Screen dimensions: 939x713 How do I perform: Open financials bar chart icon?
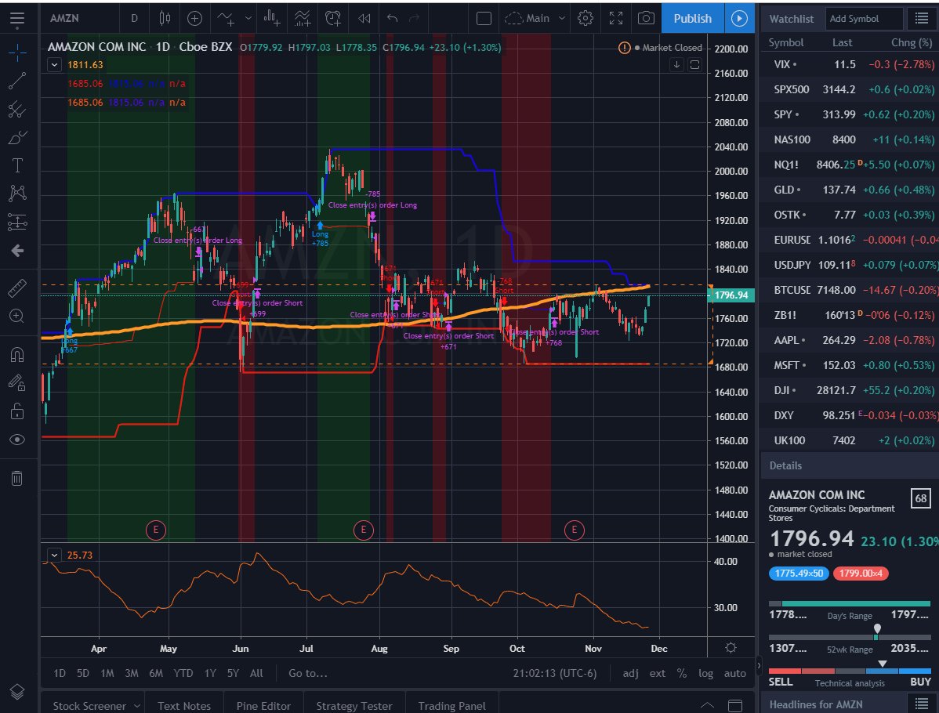[272, 19]
